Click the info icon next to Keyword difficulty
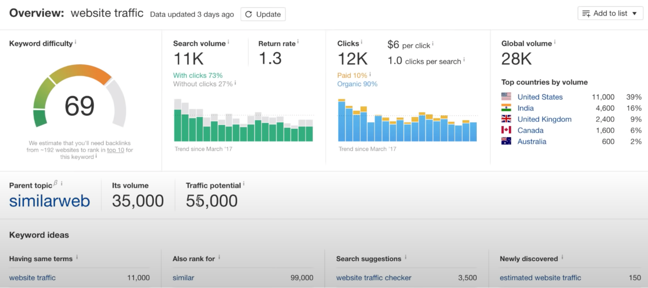The height and width of the screenshot is (288, 648). (76, 42)
